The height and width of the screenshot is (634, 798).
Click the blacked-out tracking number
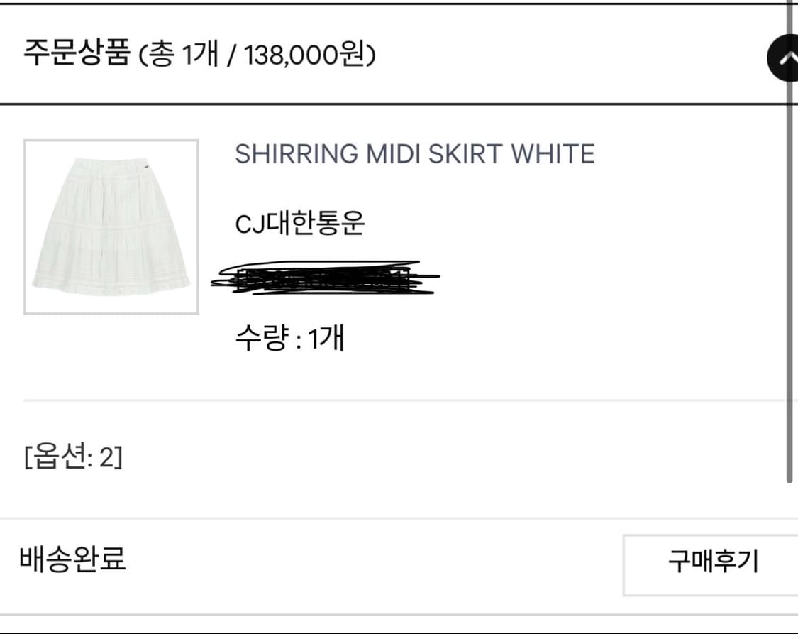(x=326, y=278)
